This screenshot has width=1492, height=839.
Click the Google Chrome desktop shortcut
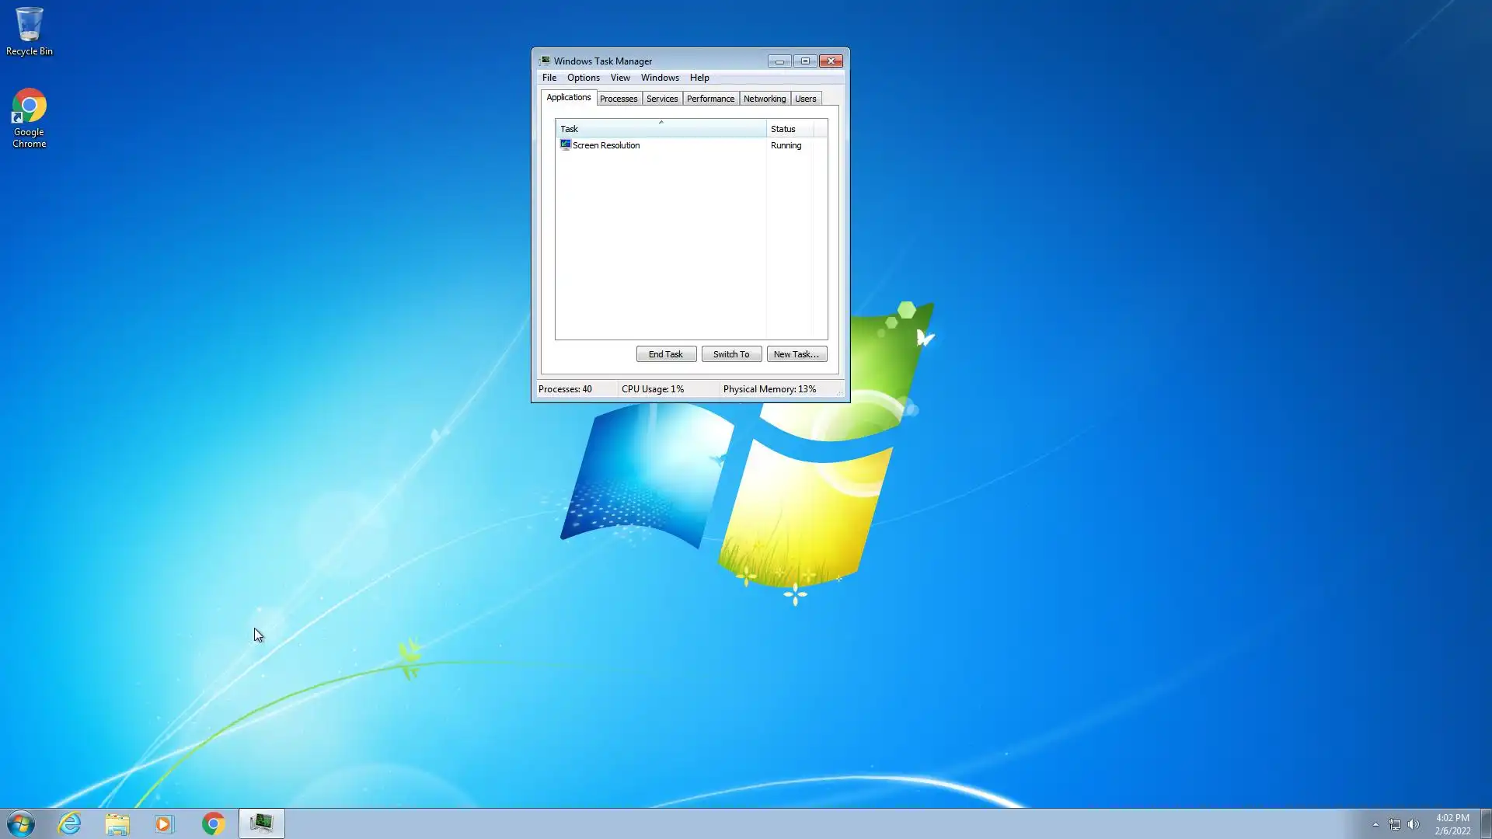coord(29,117)
